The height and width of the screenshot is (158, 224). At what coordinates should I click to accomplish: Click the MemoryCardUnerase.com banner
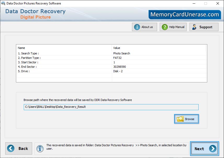click(185, 15)
